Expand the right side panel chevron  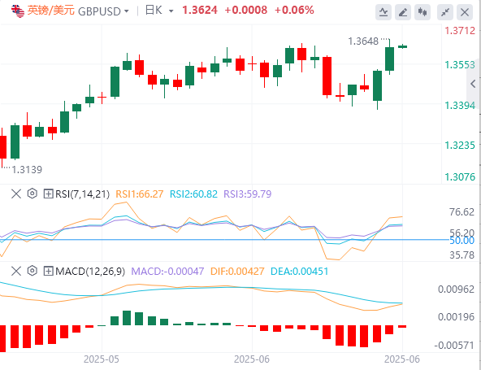pyautogui.click(x=473, y=84)
